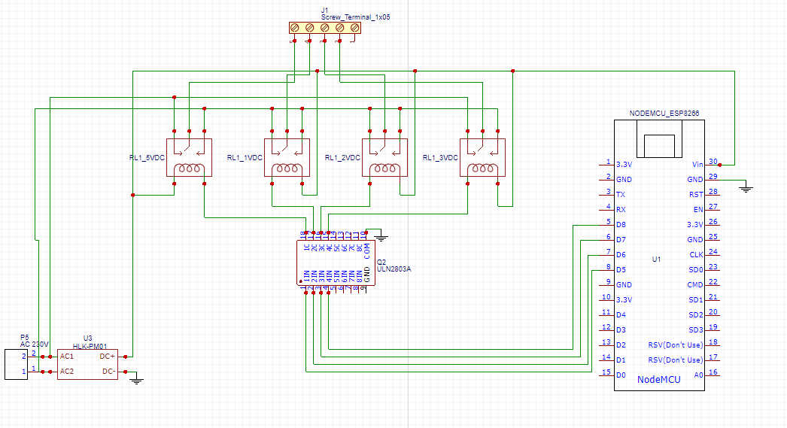Select the ULN2803A driver chip Q2
787x428 pixels.
[336, 263]
